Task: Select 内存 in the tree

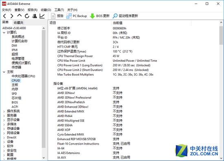Action: [15, 89]
